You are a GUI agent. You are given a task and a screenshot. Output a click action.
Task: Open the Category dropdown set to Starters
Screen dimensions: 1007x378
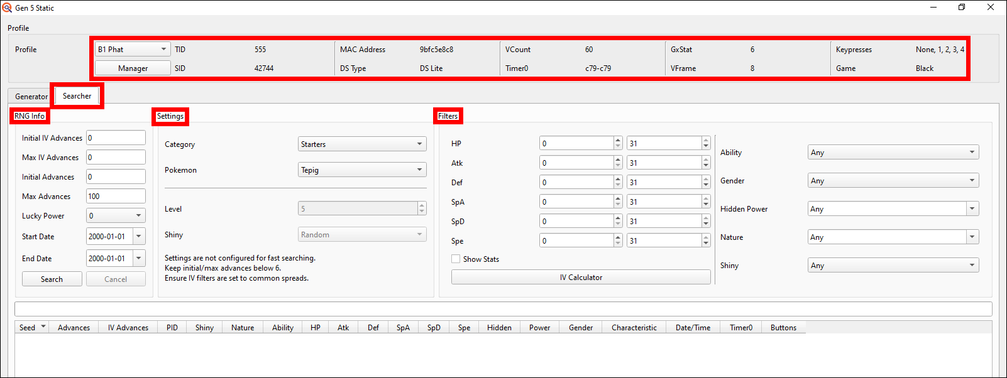[362, 144]
